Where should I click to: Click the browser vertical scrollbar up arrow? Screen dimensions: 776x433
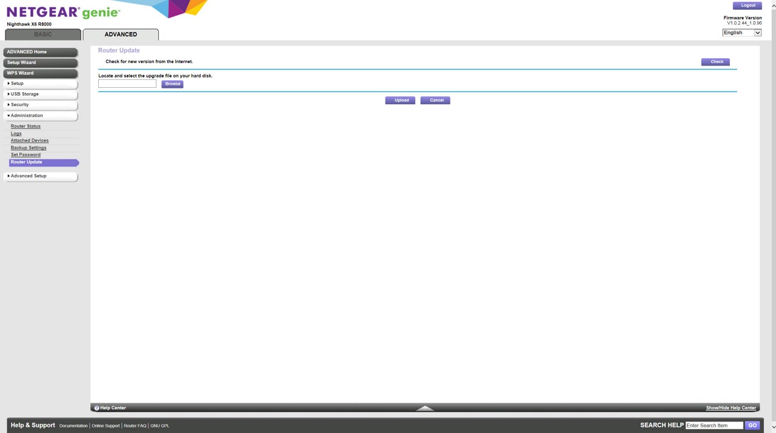coord(773,4)
